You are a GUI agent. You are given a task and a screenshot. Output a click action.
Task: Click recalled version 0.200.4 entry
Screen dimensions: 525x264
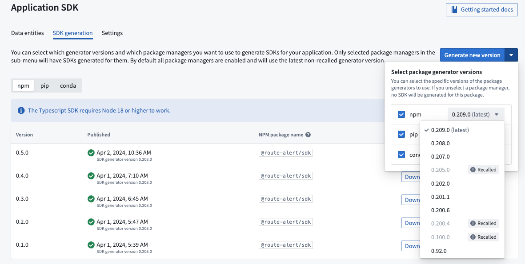[462, 223]
